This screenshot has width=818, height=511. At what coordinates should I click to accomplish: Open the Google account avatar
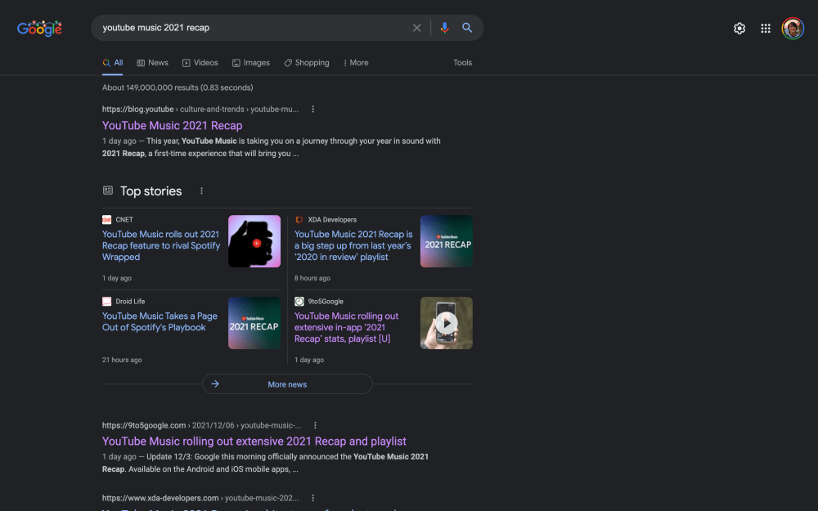click(792, 29)
